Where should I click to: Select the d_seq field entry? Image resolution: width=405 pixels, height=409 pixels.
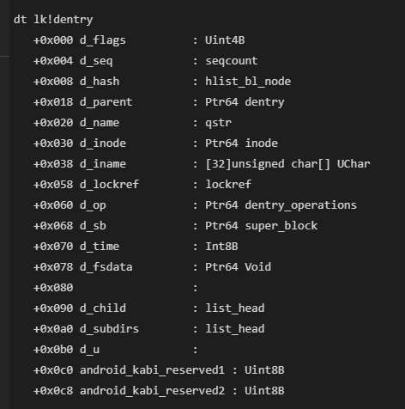96,61
